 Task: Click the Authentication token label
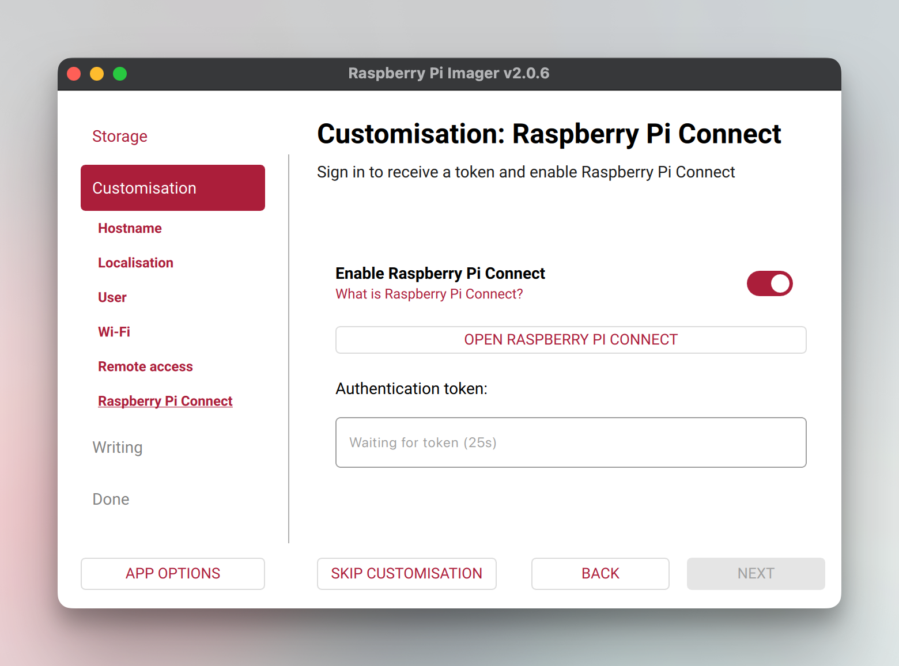pos(411,389)
